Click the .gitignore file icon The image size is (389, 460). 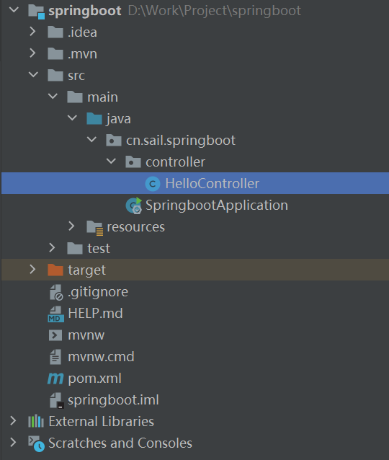(x=55, y=292)
